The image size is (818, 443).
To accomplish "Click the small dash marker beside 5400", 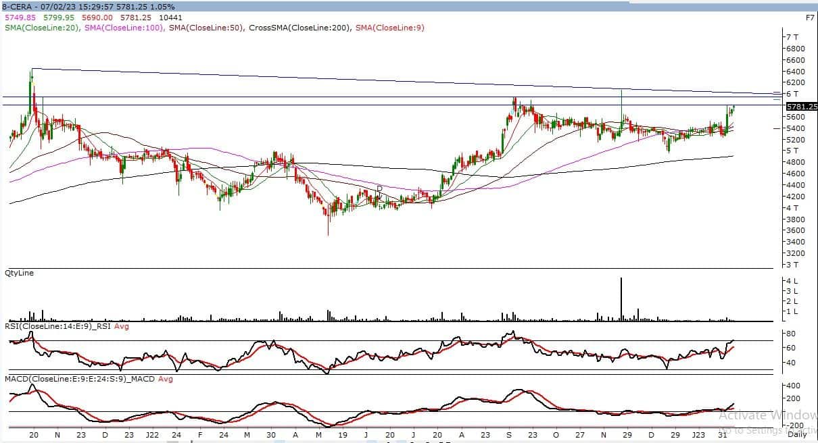I will point(777,128).
